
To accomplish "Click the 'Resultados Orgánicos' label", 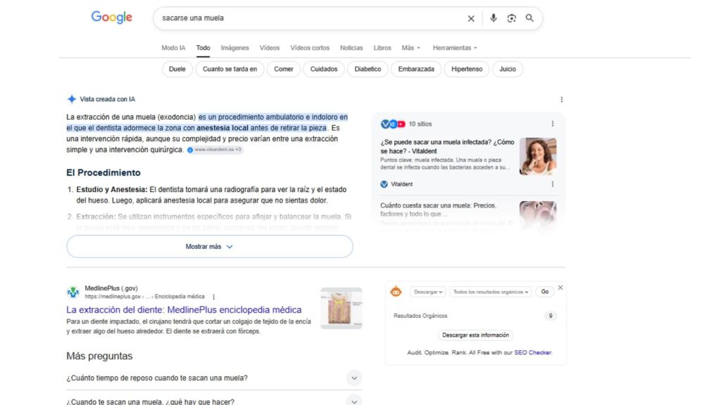I will coord(420,316).
